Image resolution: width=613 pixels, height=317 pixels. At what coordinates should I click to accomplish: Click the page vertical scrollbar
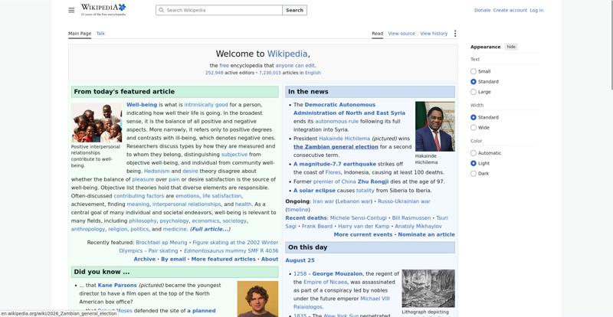click(611, 45)
